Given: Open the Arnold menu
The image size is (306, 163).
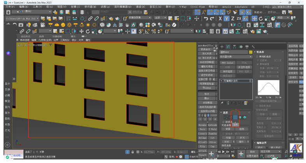Looking at the screenshot, I should (226, 7).
